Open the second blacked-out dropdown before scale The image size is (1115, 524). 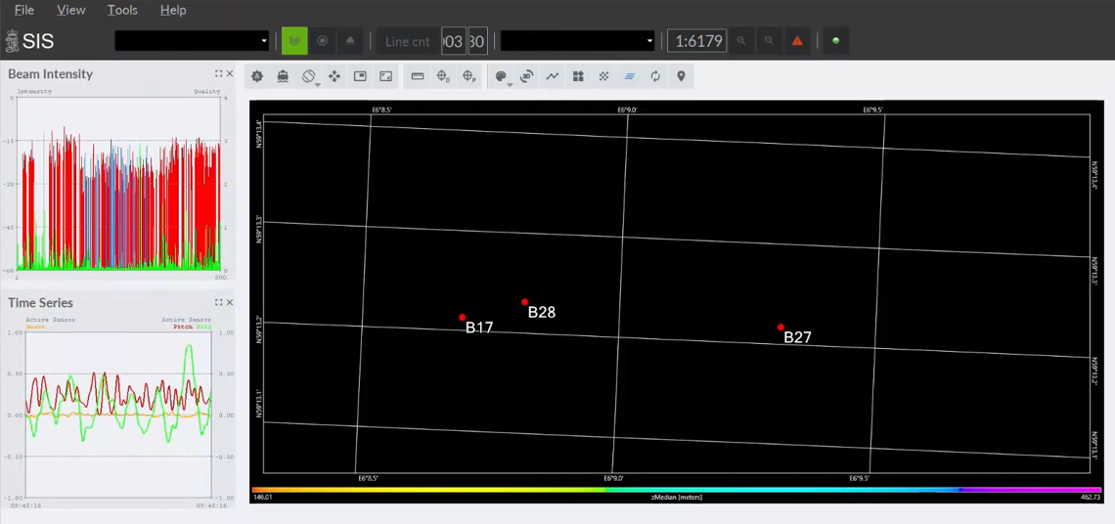577,41
